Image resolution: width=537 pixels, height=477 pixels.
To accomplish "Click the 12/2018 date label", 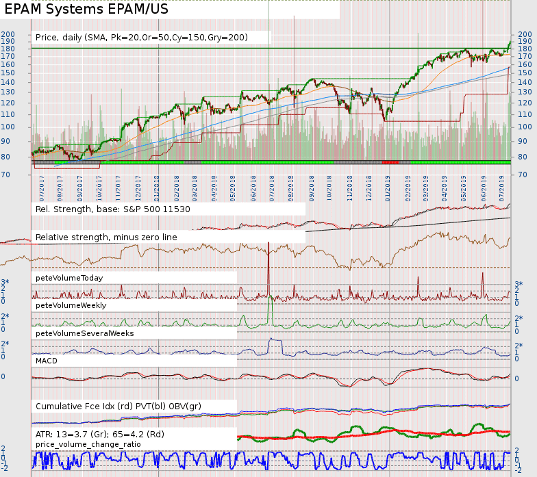I will point(369,189).
